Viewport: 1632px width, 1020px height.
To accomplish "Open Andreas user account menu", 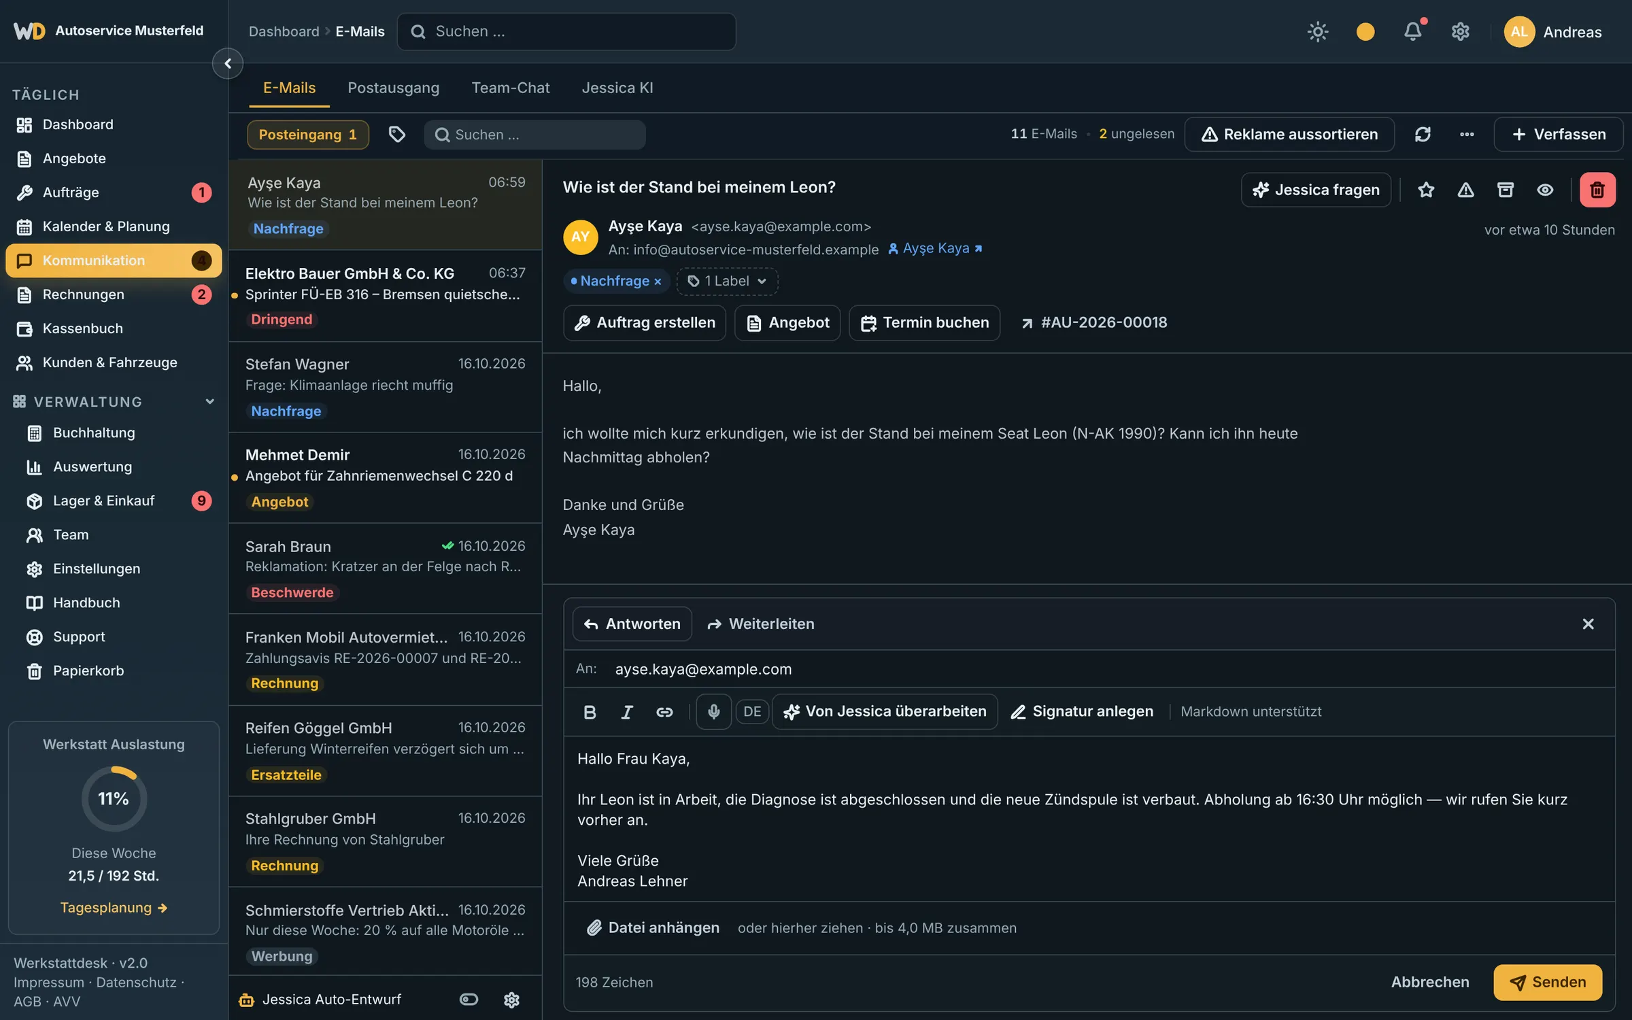I will pyautogui.click(x=1552, y=31).
